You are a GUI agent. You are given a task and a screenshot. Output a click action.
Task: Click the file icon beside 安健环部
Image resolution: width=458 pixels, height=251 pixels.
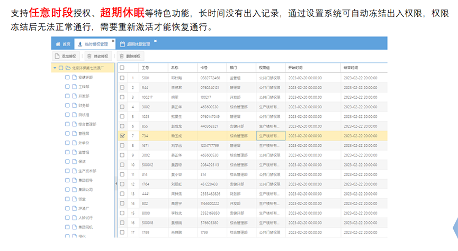point(74,77)
